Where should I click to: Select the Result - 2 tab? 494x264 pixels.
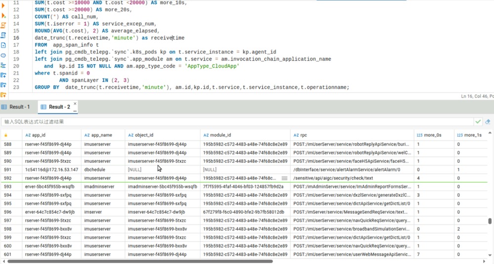click(56, 107)
